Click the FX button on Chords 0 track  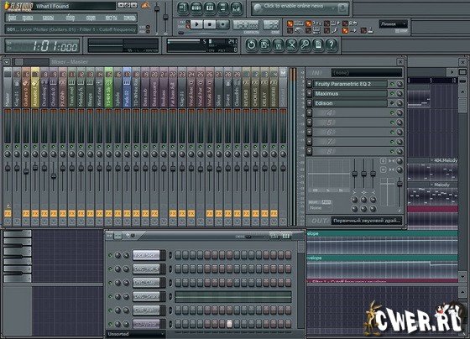[x=54, y=214]
